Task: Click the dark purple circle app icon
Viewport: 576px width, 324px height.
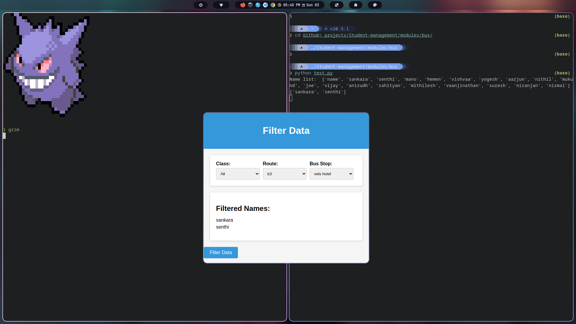Action: [x=250, y=5]
